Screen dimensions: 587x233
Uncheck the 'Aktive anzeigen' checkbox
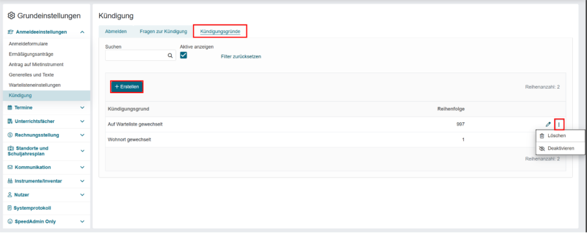click(x=183, y=56)
